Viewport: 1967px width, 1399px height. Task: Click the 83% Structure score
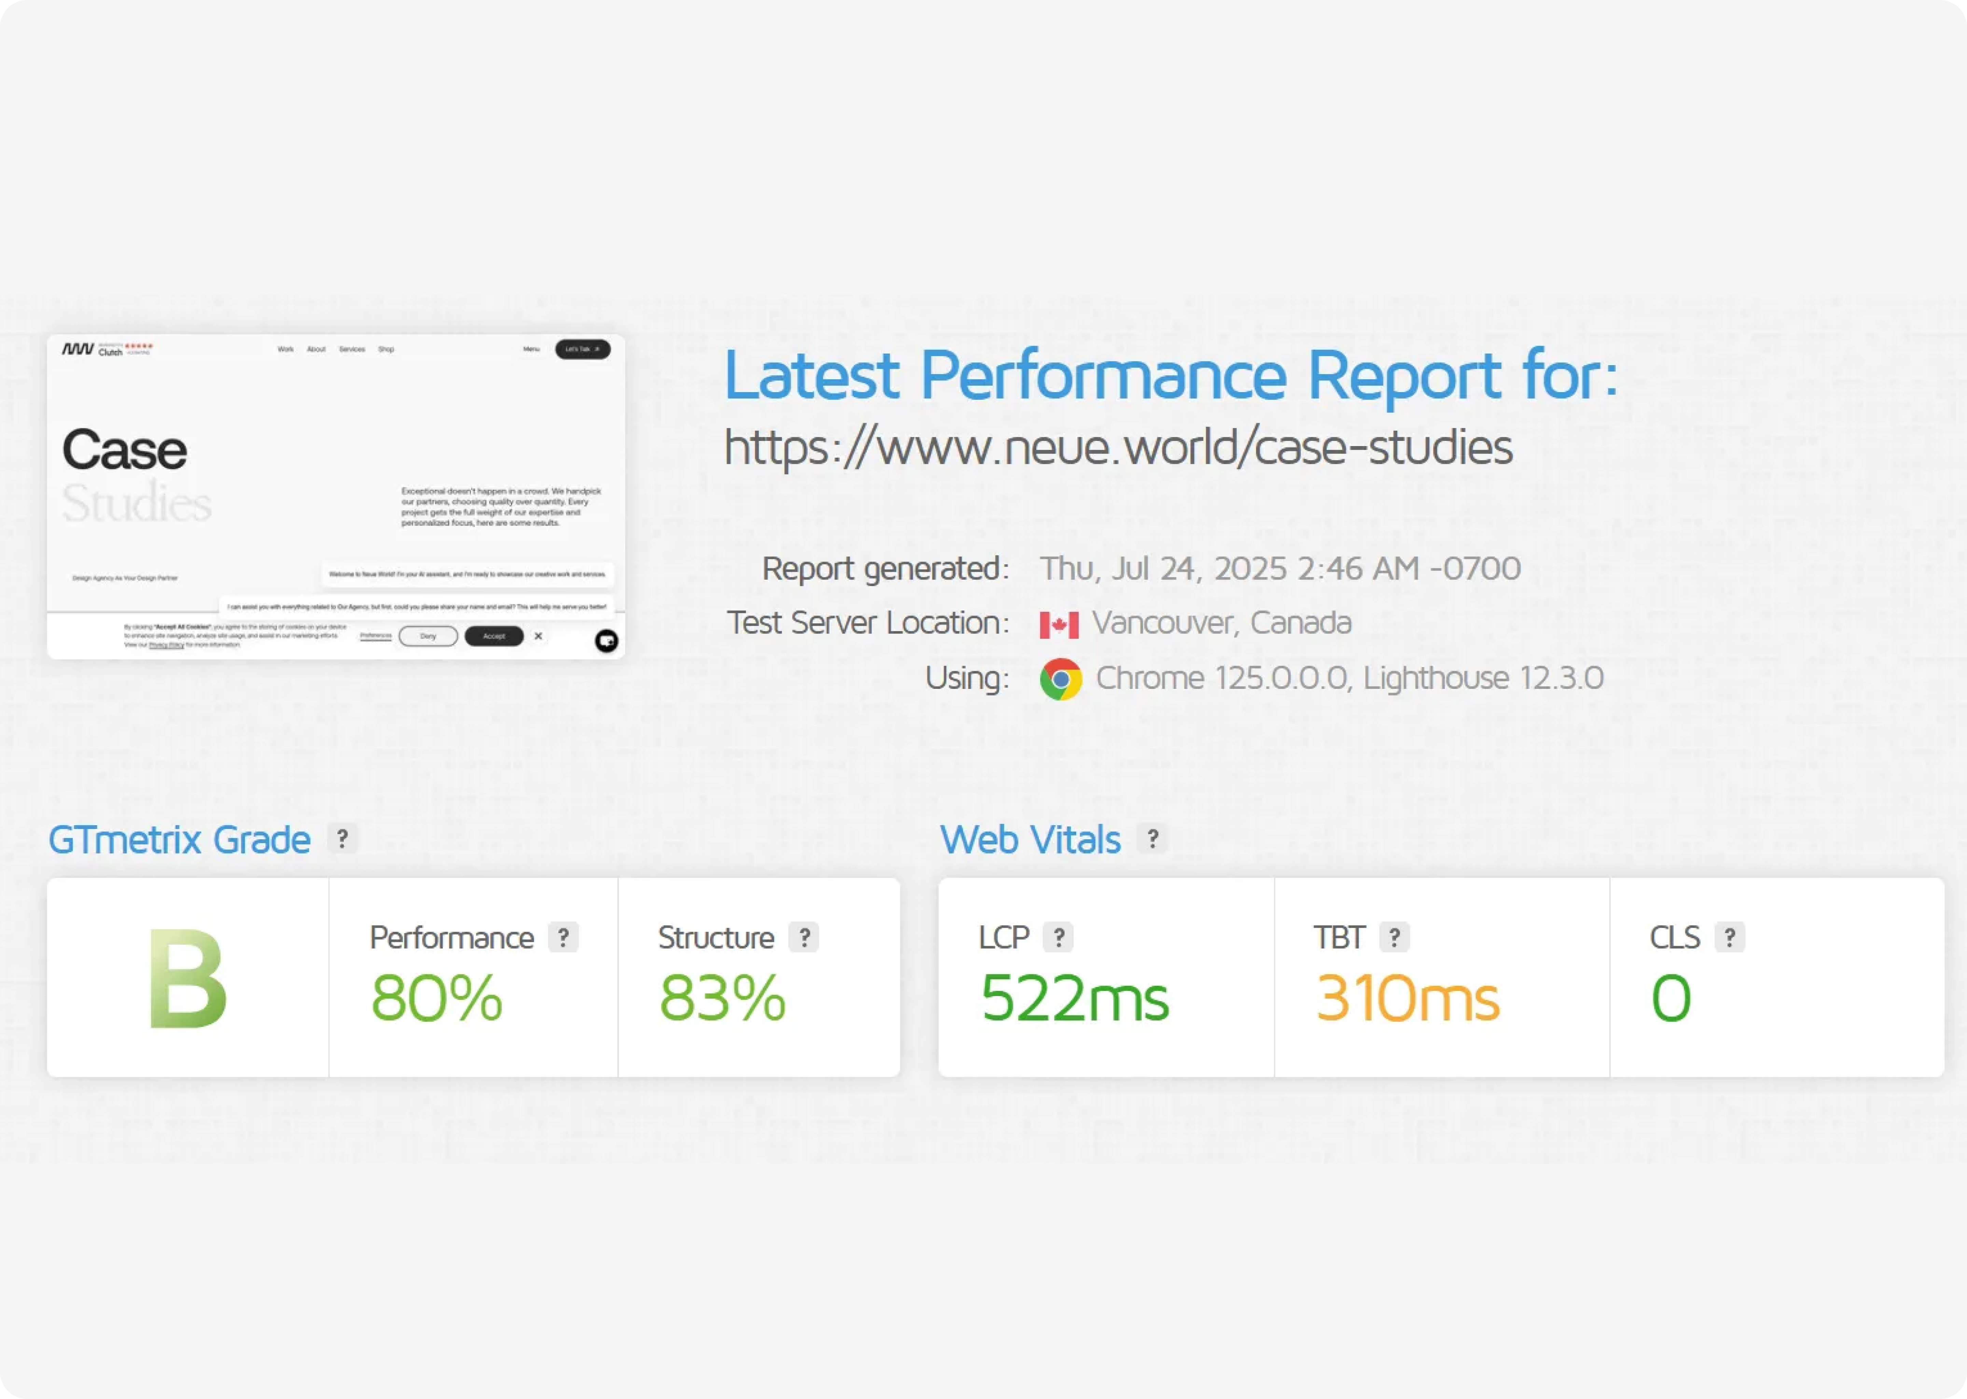723,998
